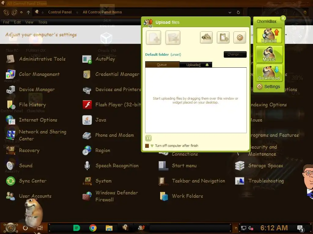The image size is (313, 234).
Task: Open Programs and Features
Action: point(275,135)
